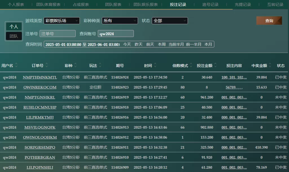Image resolution: width=289 pixels, height=172 pixels.
Task: View bet content 100, 101, 102,...
Action: coord(234,77)
